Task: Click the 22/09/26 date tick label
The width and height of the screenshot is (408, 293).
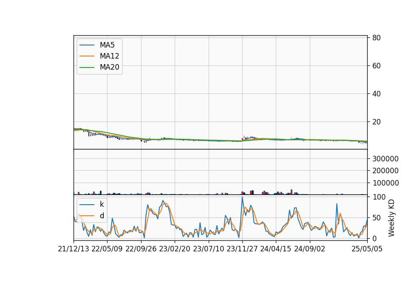Action: click(x=141, y=249)
